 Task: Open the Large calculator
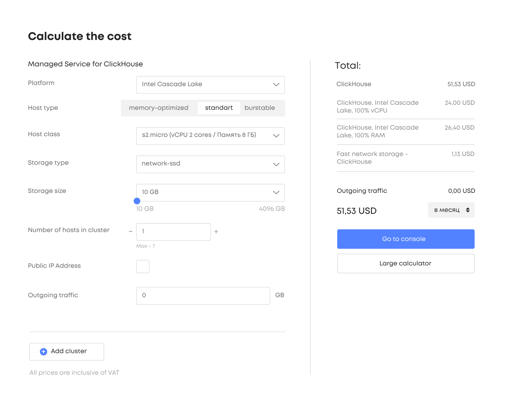point(405,263)
